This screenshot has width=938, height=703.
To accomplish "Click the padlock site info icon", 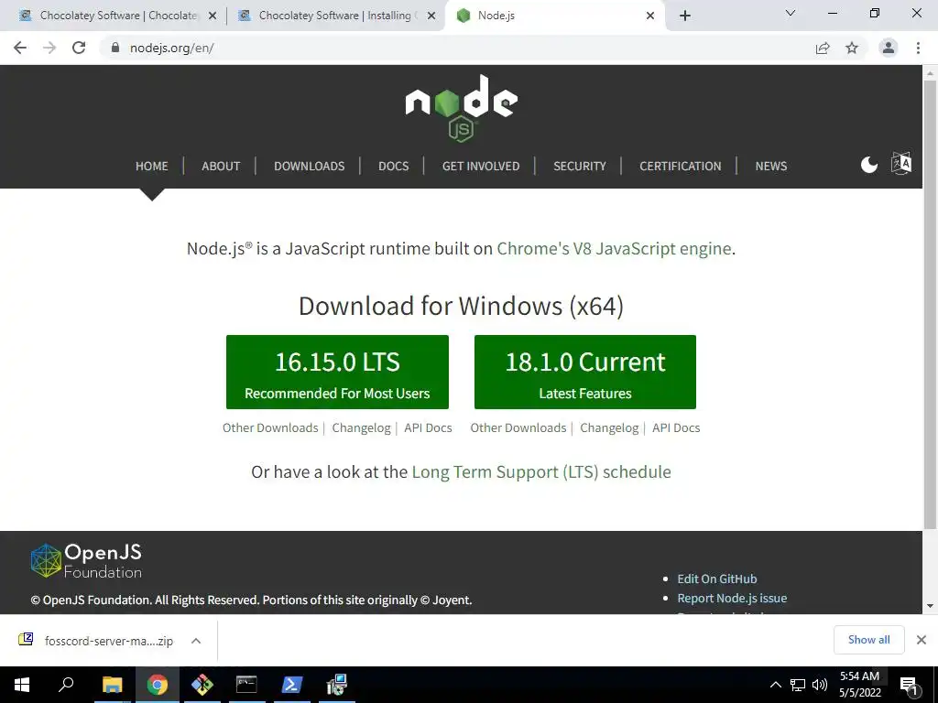I will [x=115, y=48].
